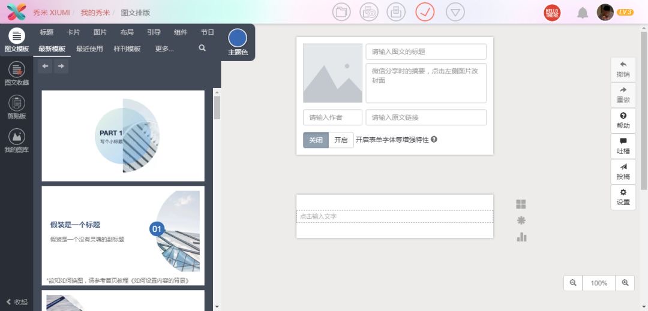Select the 假装是一个标题 template
The height and width of the screenshot is (311, 648).
(123, 235)
